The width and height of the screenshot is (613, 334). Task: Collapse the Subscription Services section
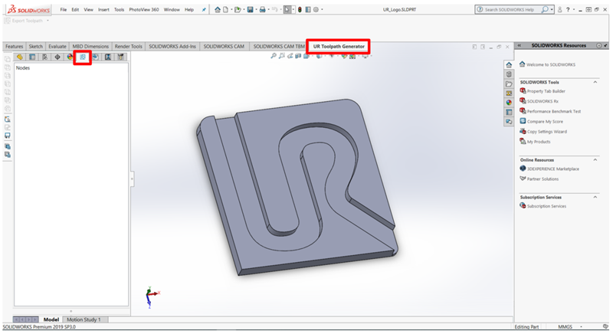[595, 198]
